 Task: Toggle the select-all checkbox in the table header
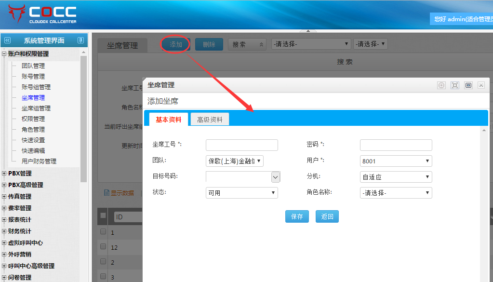pos(103,216)
